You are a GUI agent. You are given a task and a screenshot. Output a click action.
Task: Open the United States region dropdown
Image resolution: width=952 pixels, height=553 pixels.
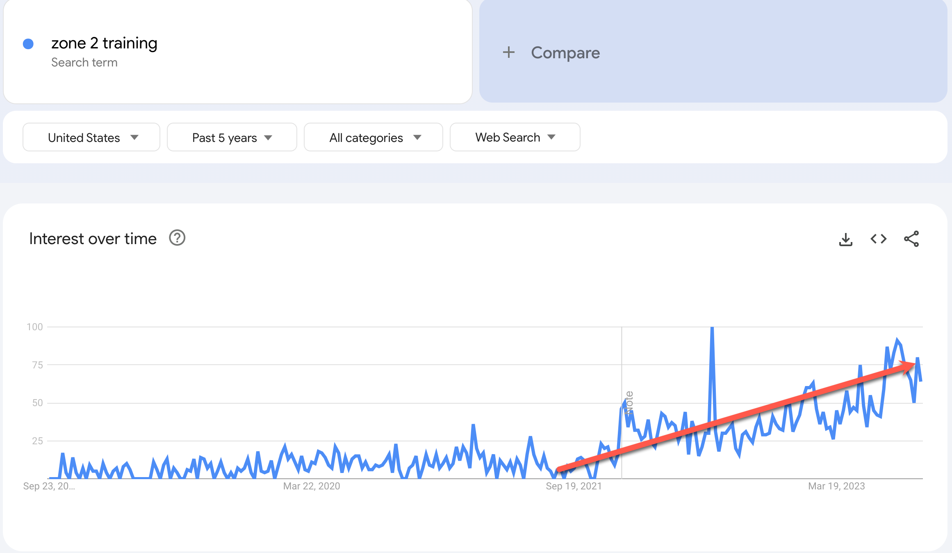[x=91, y=137]
